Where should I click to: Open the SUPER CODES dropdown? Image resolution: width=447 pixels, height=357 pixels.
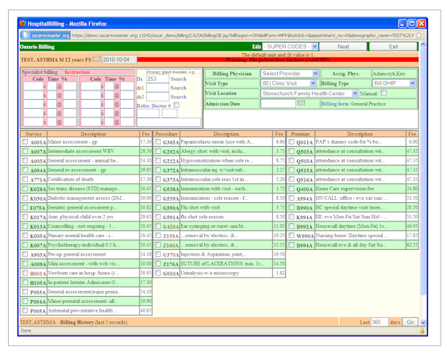291,47
